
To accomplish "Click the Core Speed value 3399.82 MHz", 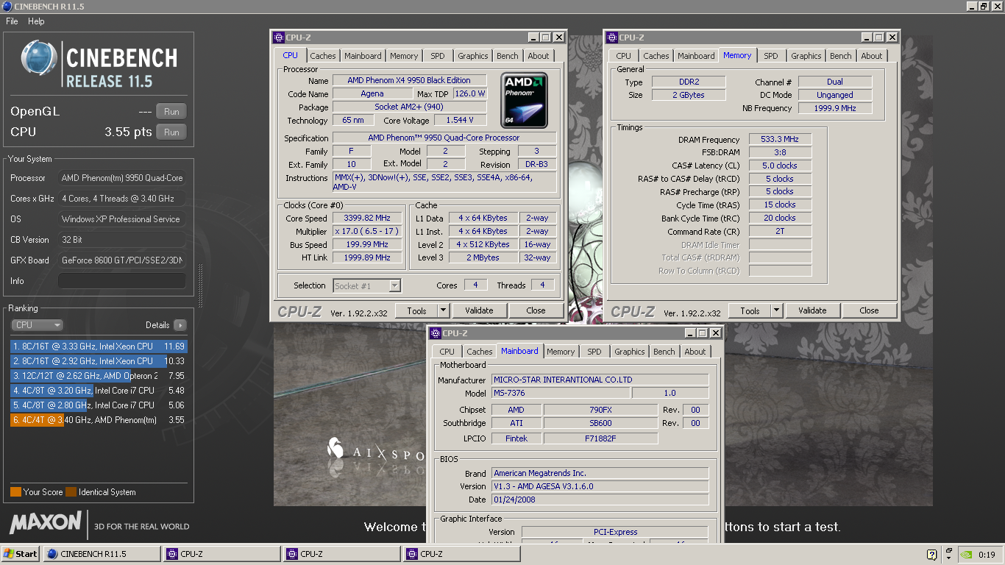I will [367, 218].
